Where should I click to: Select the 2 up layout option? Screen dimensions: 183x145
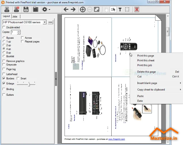point(4,45)
